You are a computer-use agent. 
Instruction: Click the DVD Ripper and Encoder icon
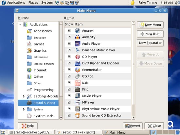(78, 63)
